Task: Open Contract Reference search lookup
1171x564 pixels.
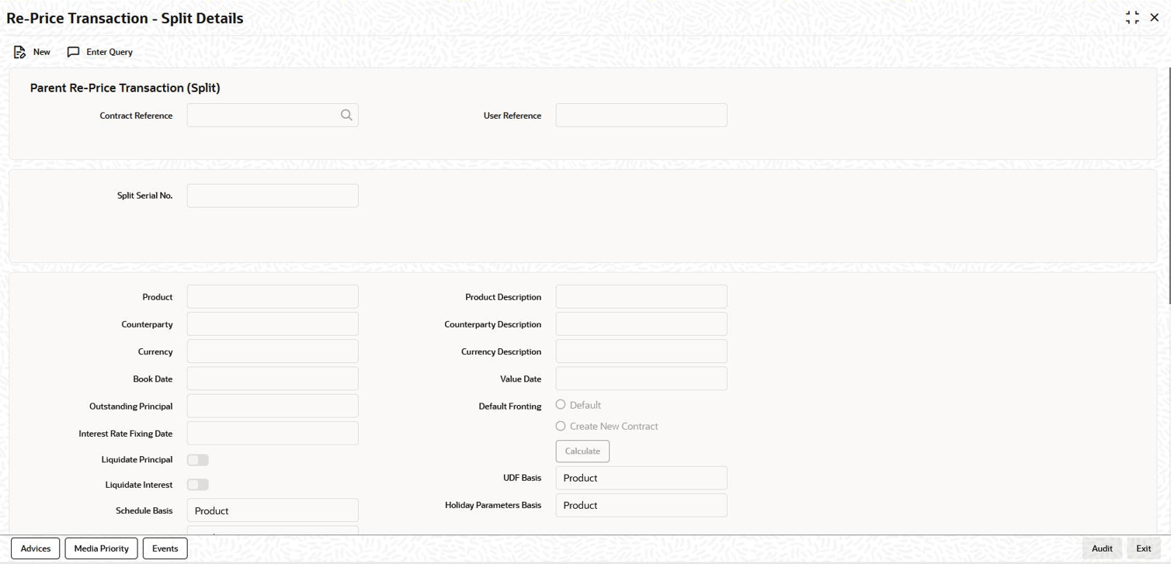Action: [x=346, y=116]
